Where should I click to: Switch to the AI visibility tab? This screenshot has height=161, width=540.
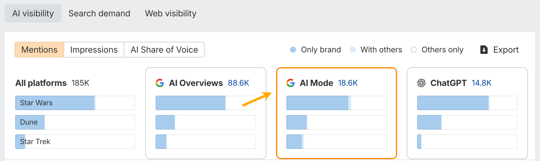coord(33,13)
